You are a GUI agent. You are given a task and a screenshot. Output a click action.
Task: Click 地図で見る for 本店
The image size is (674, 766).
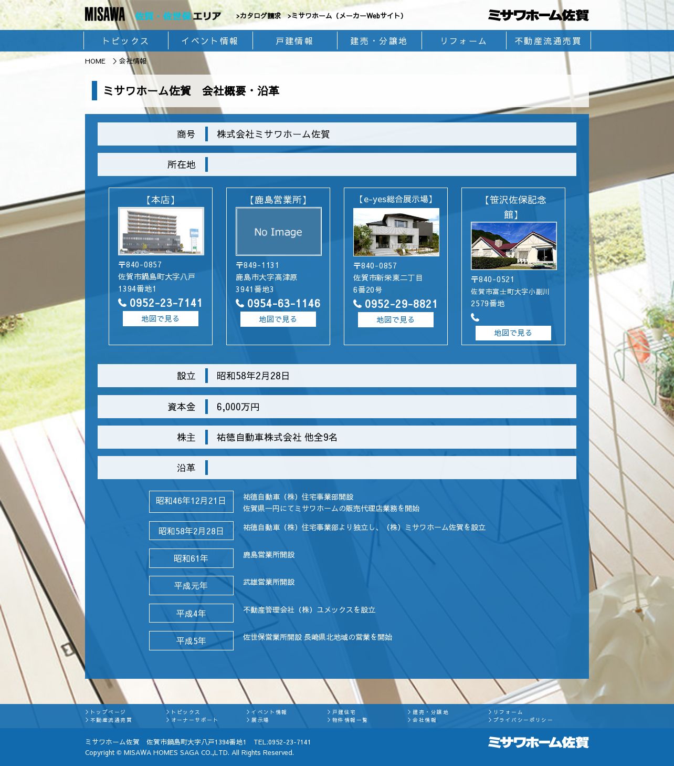click(x=161, y=318)
